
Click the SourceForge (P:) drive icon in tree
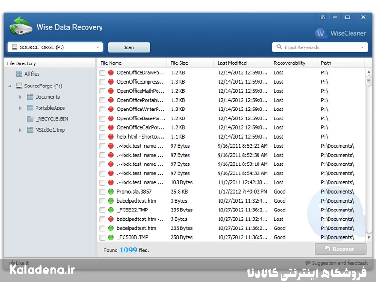pyautogui.click(x=19, y=86)
